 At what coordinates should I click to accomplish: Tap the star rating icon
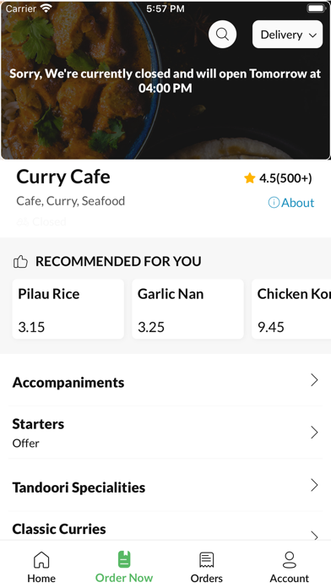pyautogui.click(x=249, y=178)
